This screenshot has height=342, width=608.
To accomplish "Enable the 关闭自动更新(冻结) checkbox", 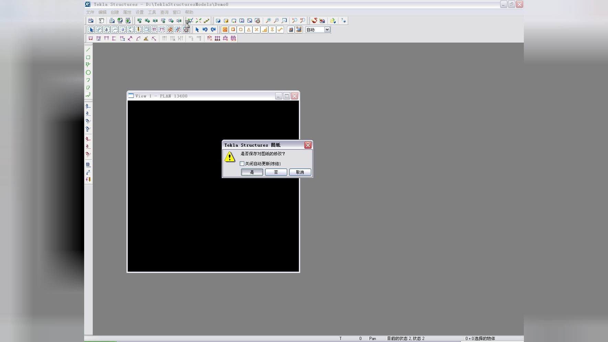I will [x=242, y=164].
